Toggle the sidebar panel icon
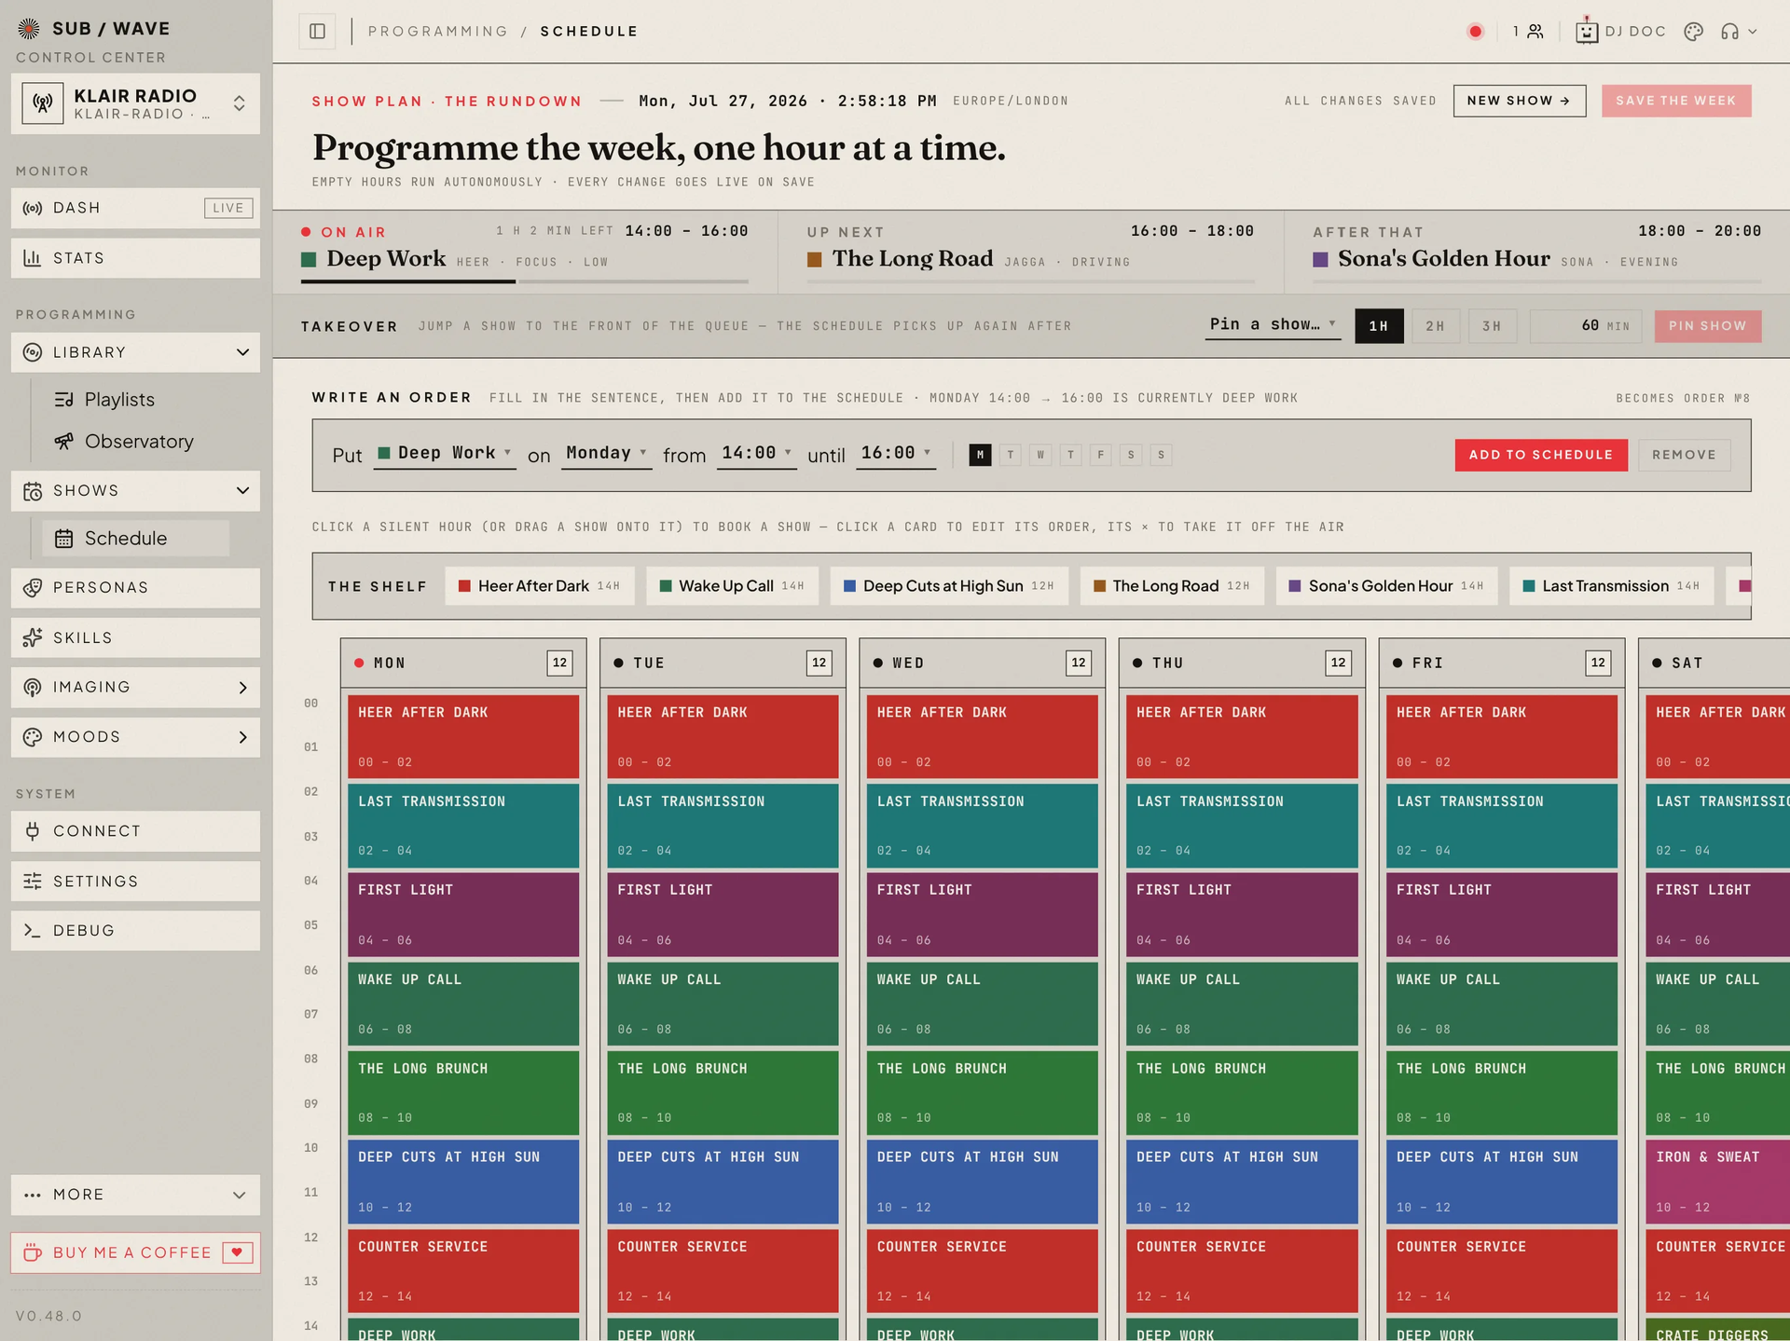The image size is (1790, 1341). [317, 32]
